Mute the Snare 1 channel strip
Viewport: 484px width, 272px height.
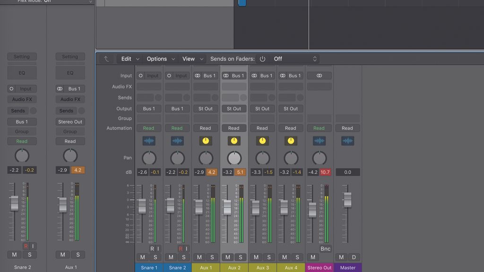point(143,257)
